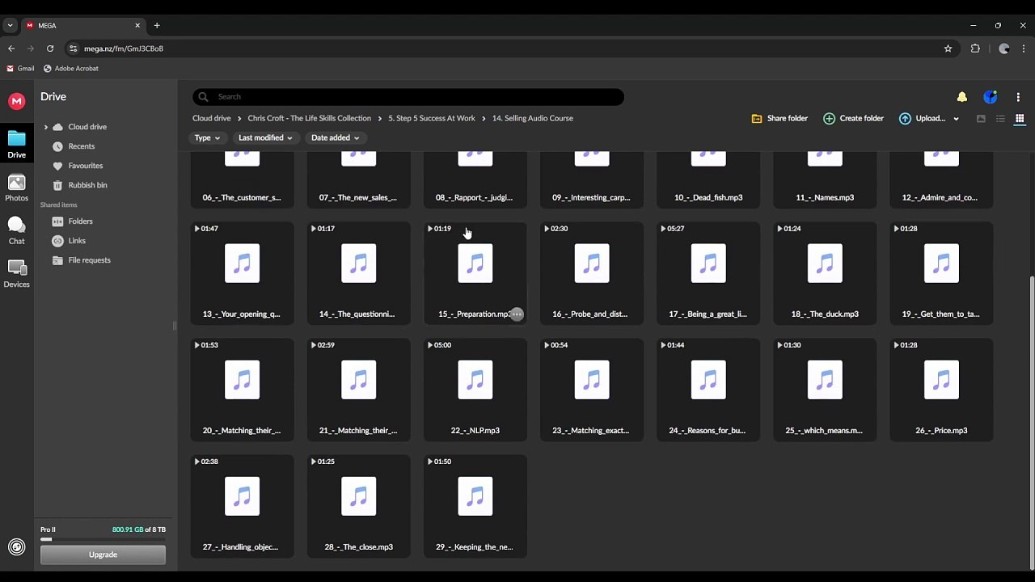Select Drive in the left rail

(x=16, y=144)
